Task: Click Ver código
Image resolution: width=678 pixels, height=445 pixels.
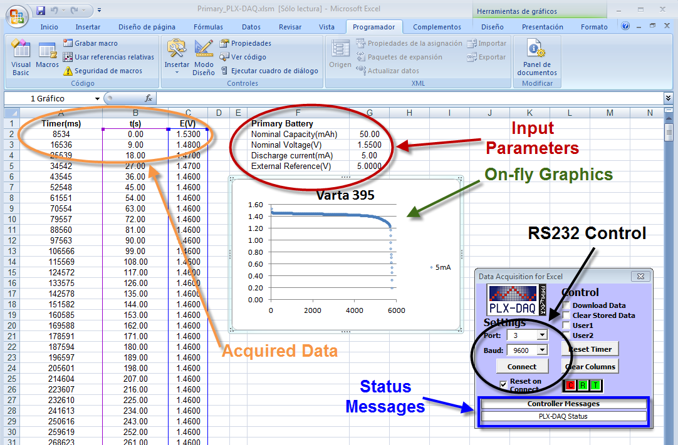Action: point(224,57)
